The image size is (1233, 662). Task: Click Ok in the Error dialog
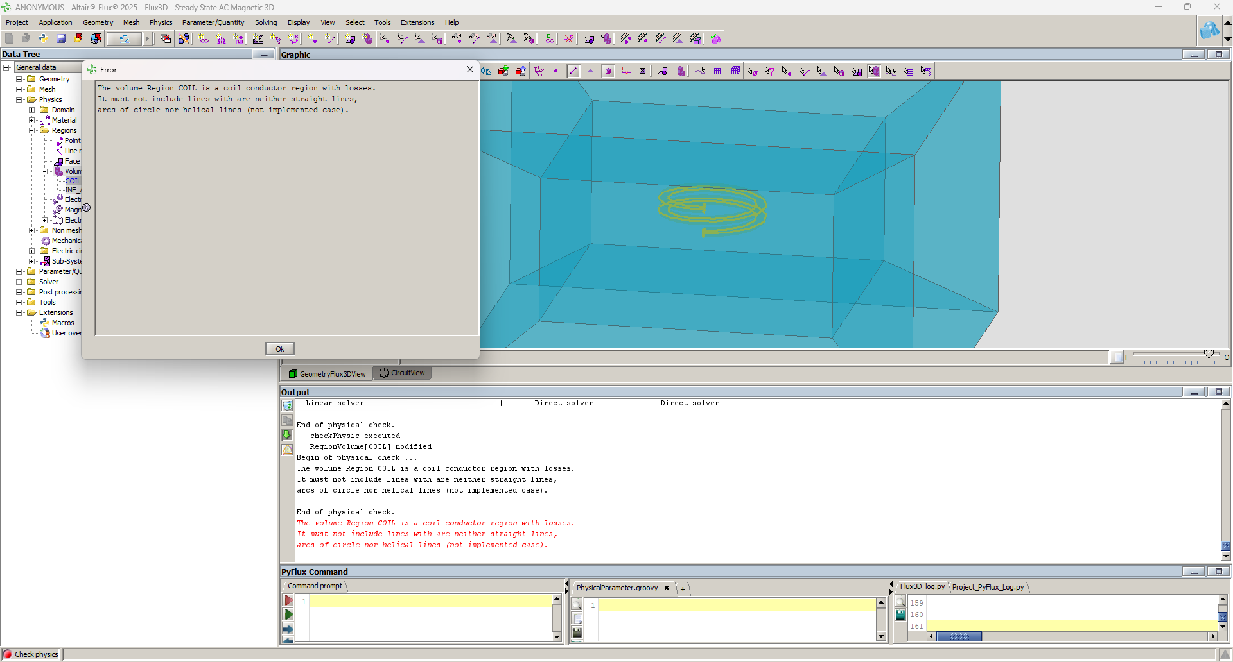280,349
